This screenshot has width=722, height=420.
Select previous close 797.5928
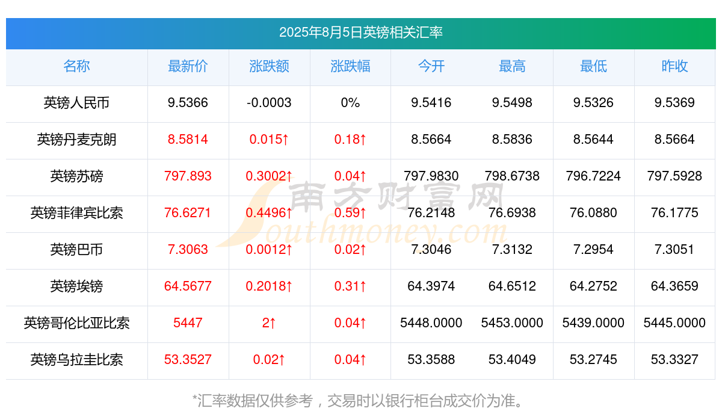click(674, 176)
